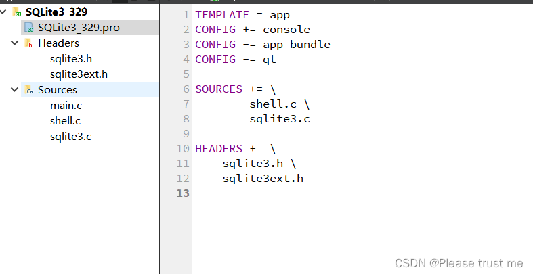533x274 pixels.
Task: Click HEADERS keyword on line 10
Action: [x=219, y=149]
